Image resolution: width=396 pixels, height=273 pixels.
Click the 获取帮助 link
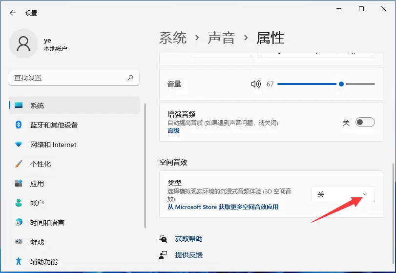[x=188, y=239]
